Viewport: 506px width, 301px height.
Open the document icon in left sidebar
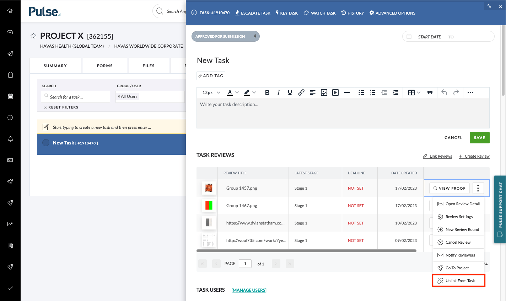point(10,245)
